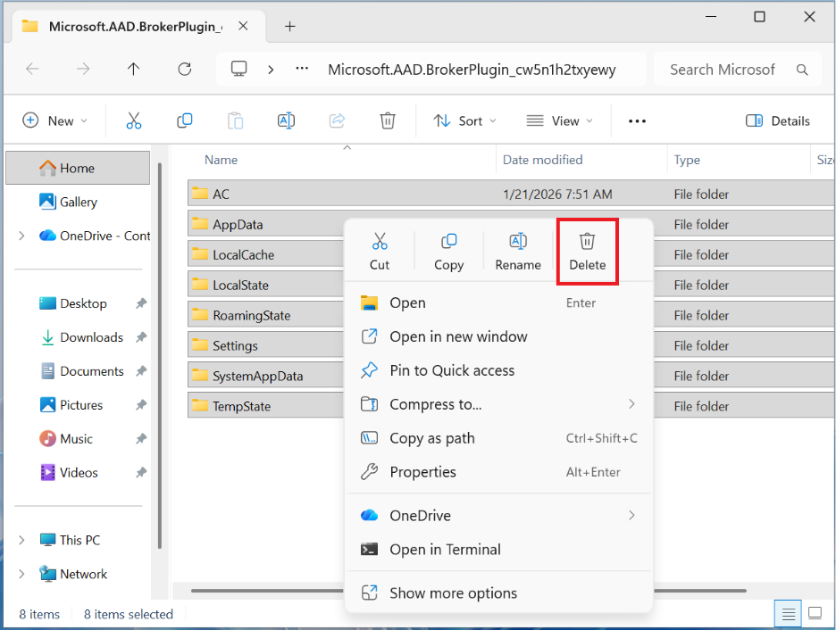Open the View dropdown menu
The height and width of the screenshot is (630, 836).
click(x=559, y=120)
